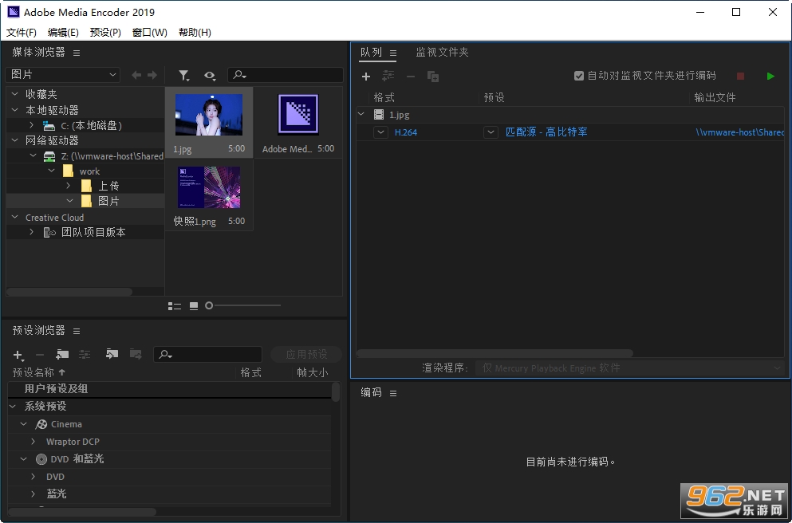
Task: Start the queue with the green play button
Action: tap(770, 77)
